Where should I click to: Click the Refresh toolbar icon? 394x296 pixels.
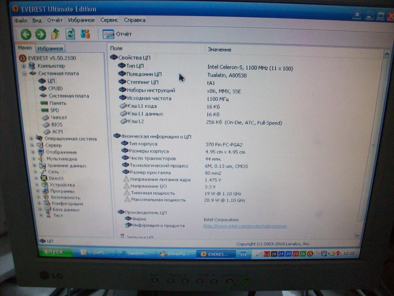(70, 34)
